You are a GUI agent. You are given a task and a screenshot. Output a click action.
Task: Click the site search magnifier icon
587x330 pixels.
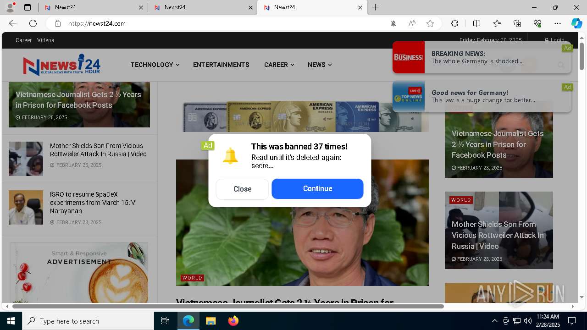click(561, 65)
